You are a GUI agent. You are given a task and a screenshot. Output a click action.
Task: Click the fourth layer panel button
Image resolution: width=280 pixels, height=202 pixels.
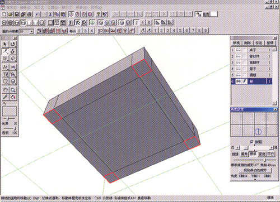[270, 43]
